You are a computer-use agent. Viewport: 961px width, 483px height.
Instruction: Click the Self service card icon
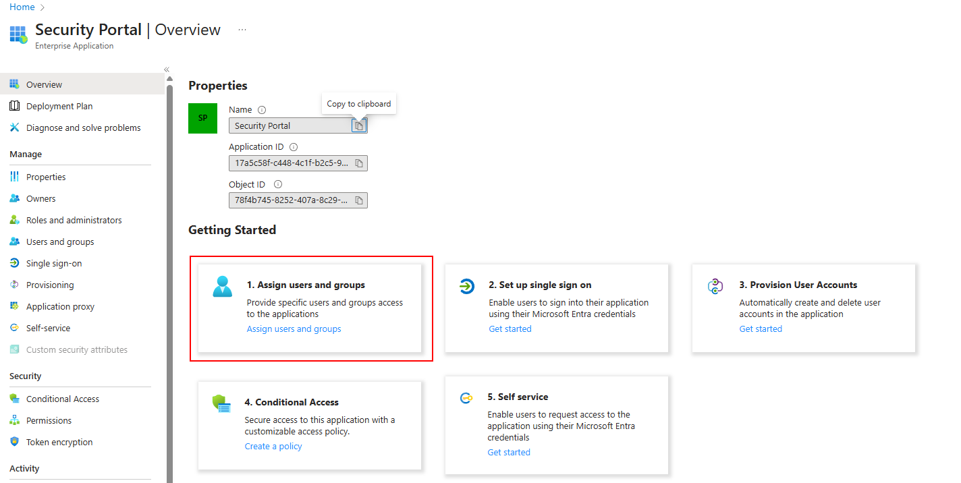466,398
